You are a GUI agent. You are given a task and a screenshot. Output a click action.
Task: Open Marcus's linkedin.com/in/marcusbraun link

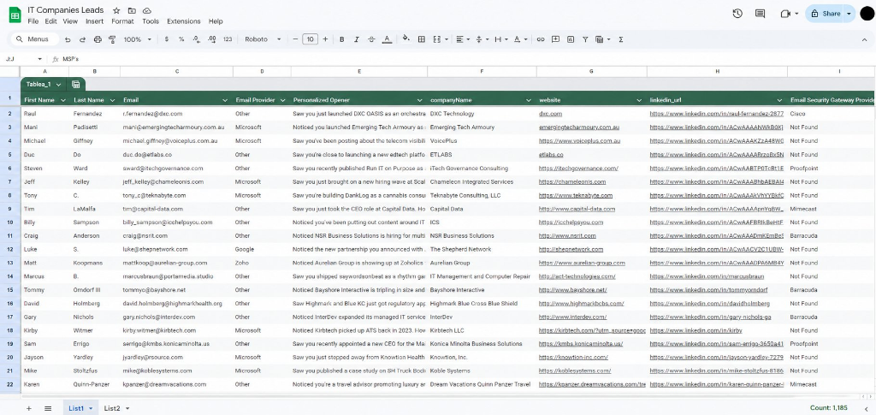point(707,276)
